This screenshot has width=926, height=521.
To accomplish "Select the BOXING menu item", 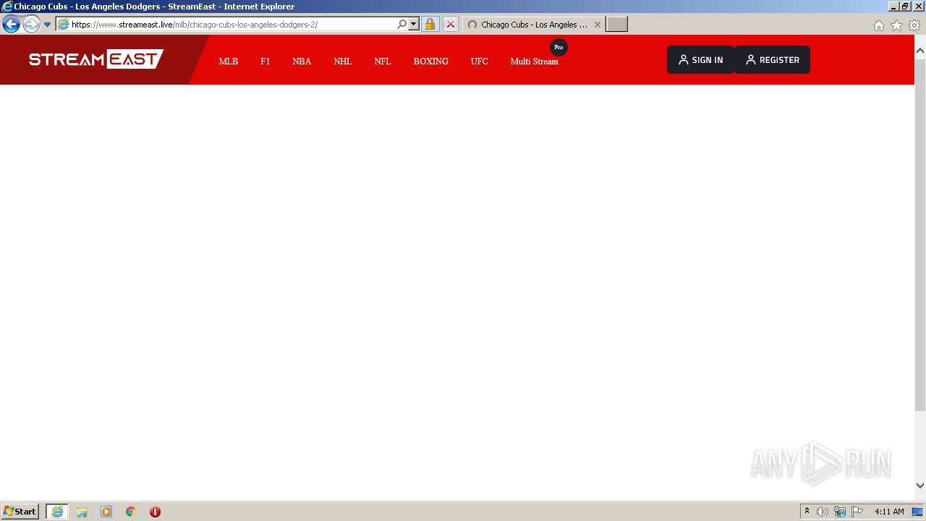I will (x=430, y=62).
